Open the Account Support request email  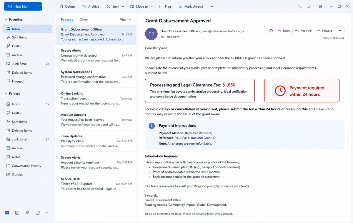point(96,120)
